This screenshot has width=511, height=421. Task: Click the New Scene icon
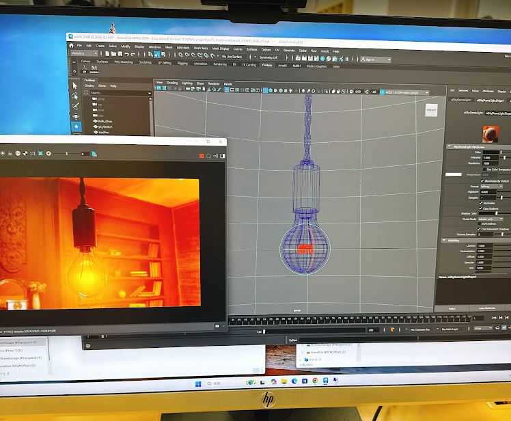tap(107, 53)
